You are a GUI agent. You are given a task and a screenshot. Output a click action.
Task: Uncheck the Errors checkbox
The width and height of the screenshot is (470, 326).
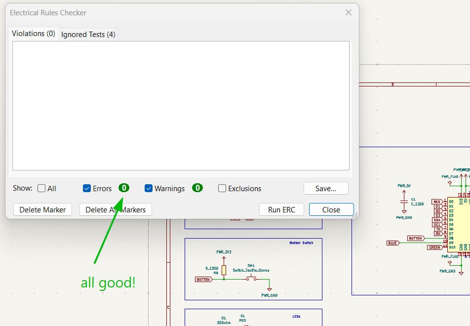coord(86,188)
